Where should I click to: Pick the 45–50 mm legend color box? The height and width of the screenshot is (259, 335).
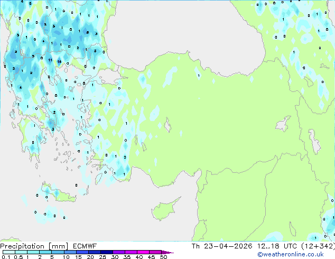click(x=155, y=252)
